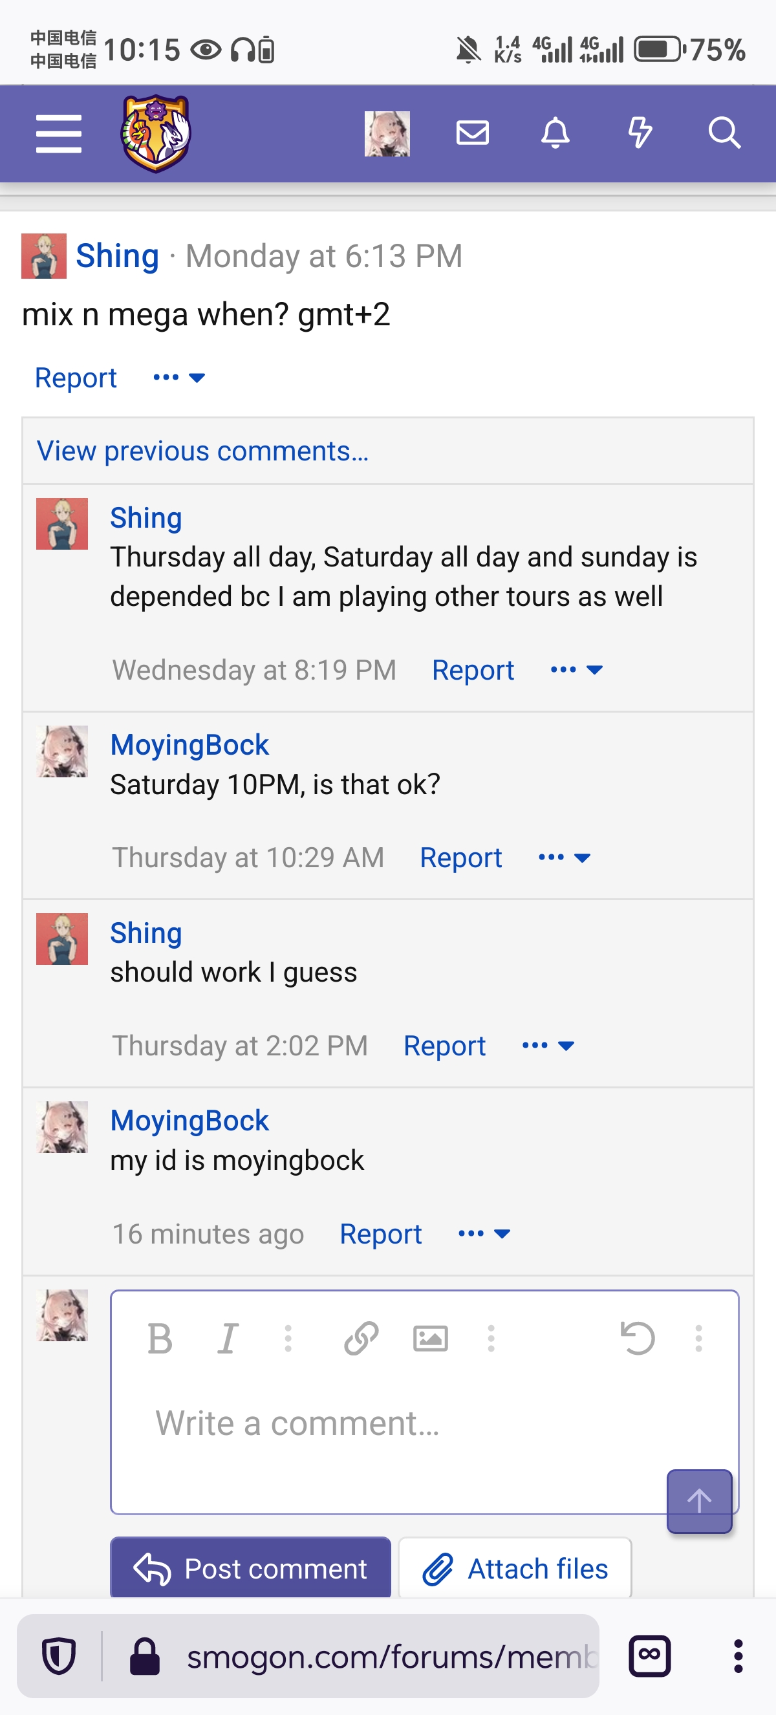Open the browser three-dot menu
Viewport: 776px width, 1715px height.
point(738,1656)
